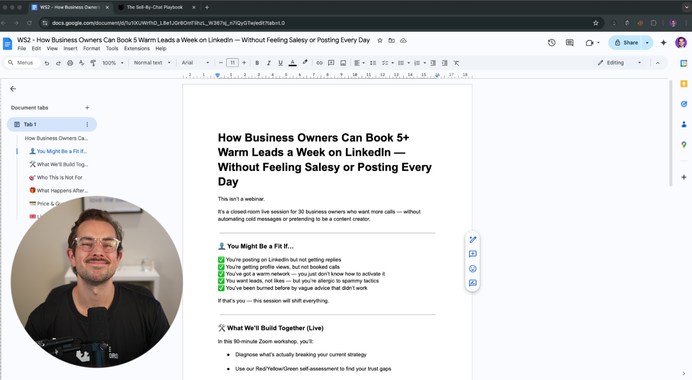
Task: Open the Normal text style dropdown
Action: pyautogui.click(x=152, y=63)
